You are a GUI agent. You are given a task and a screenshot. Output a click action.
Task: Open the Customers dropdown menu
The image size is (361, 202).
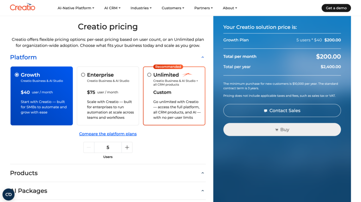pyautogui.click(x=173, y=8)
